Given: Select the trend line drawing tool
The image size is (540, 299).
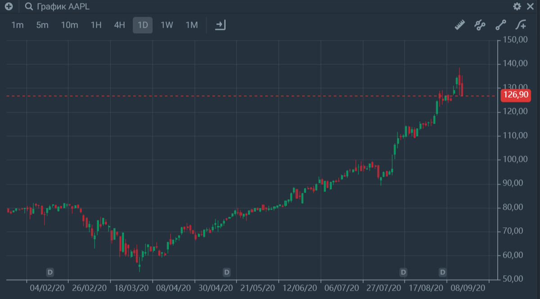Looking at the screenshot, I should tap(501, 25).
